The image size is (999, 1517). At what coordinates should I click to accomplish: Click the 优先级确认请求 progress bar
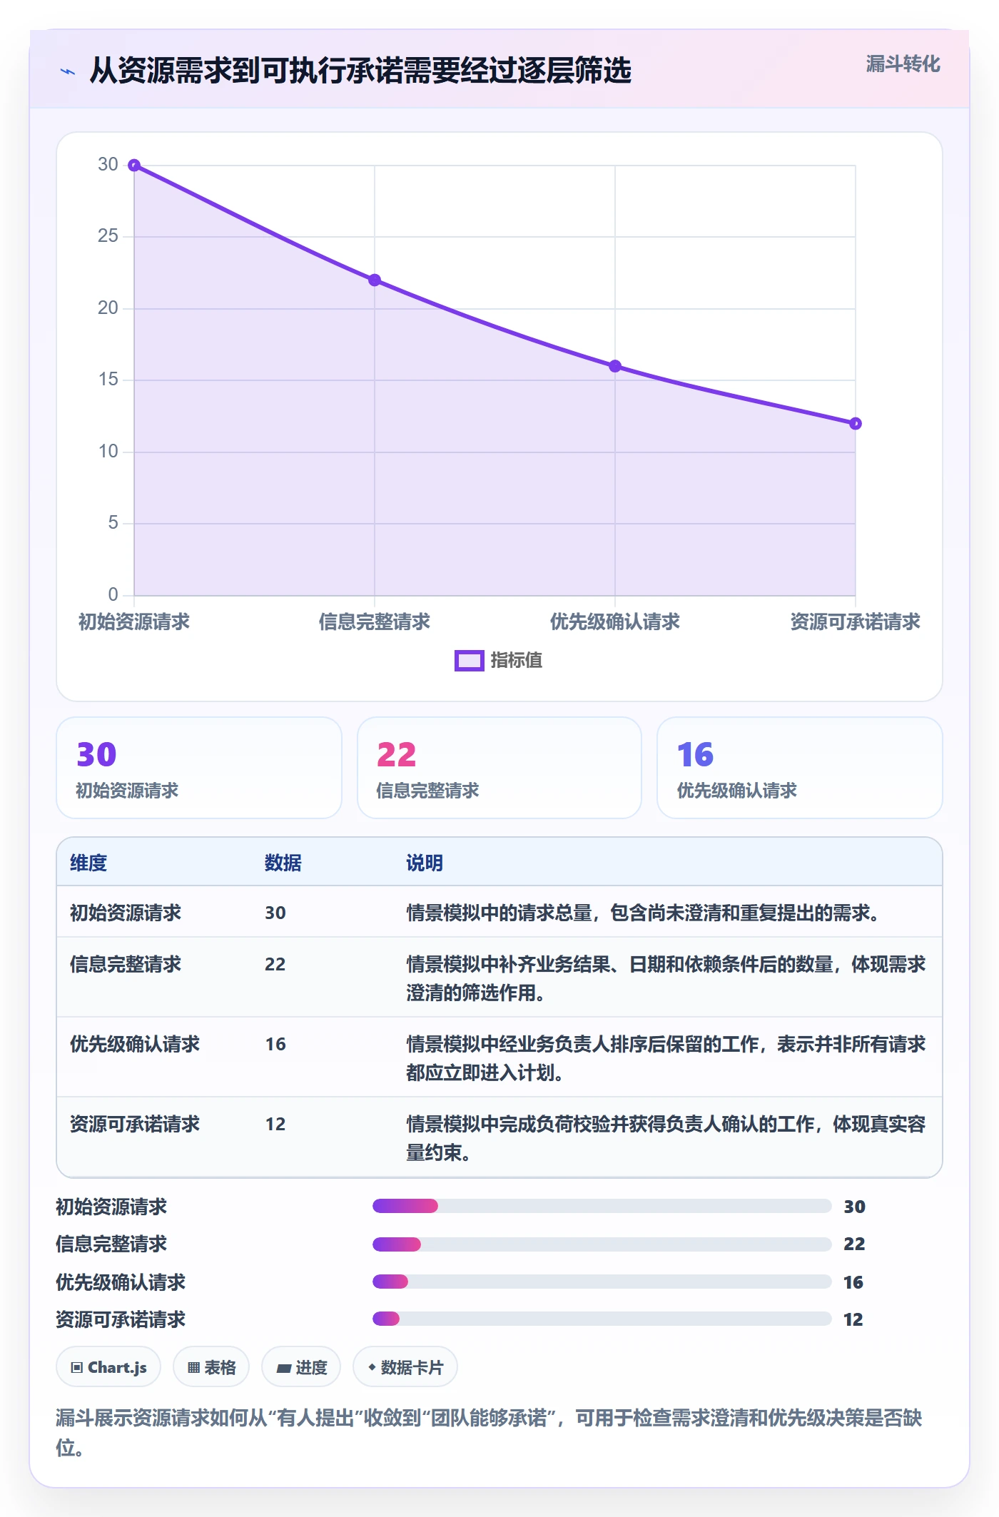(x=602, y=1282)
